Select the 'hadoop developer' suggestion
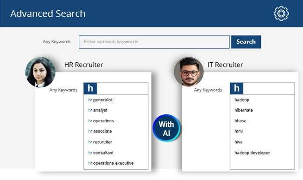This screenshot has height=180, width=303. [252, 153]
